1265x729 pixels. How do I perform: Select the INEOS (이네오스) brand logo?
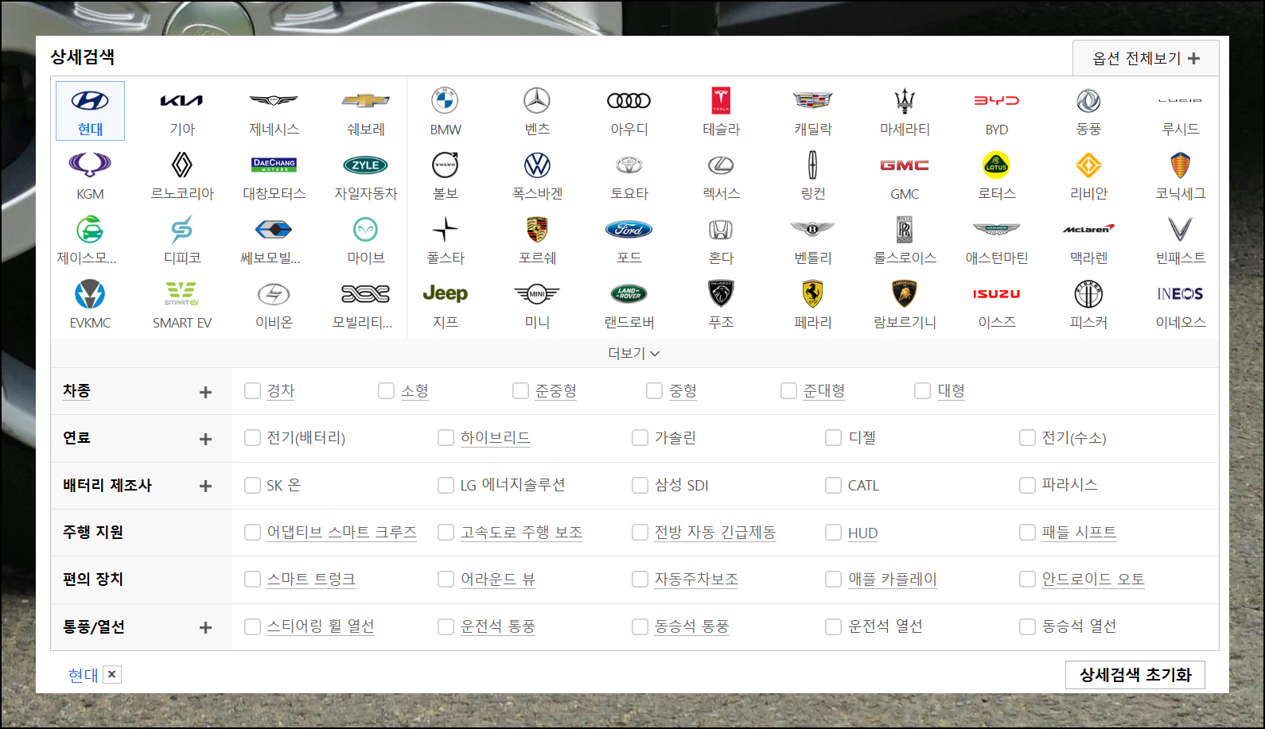click(x=1181, y=294)
